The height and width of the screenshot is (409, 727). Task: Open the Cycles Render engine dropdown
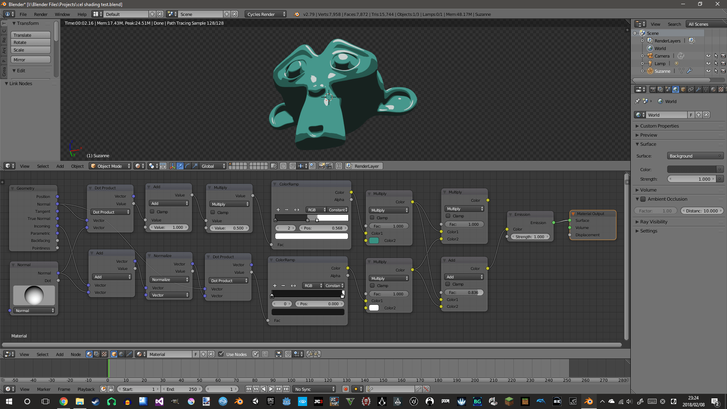265,14
